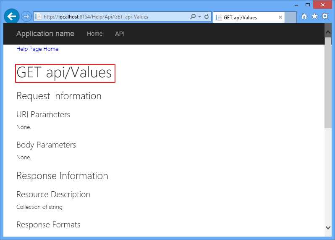The height and width of the screenshot is (240, 335).
Task: Click the Application name brand link
Action: pos(45,34)
